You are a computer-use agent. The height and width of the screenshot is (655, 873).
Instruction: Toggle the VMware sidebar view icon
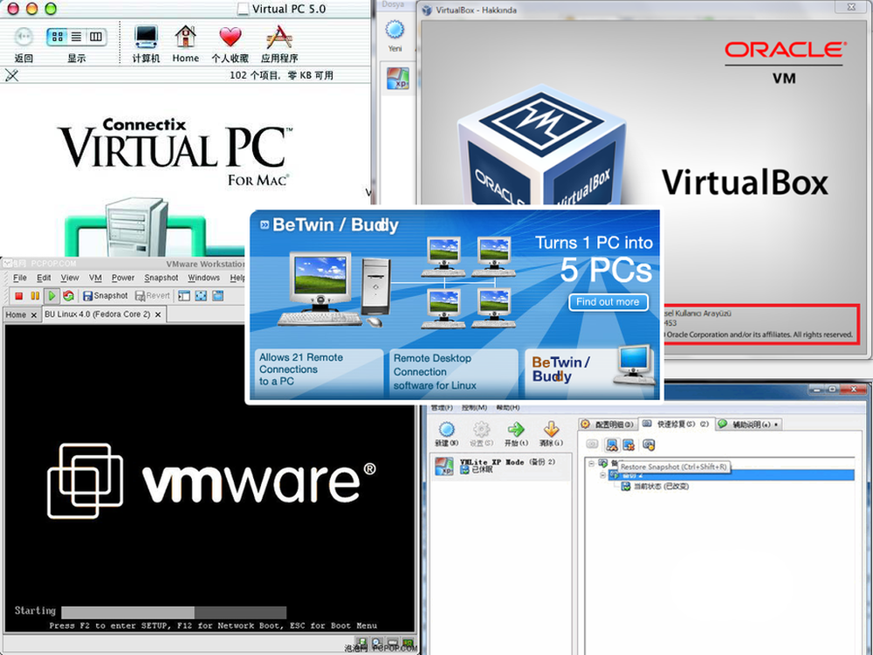pos(184,296)
